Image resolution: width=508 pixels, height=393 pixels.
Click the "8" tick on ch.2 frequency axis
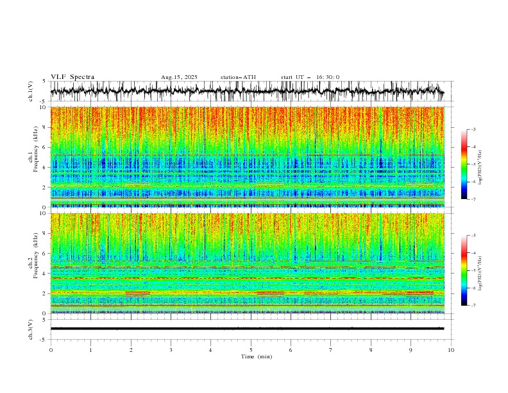click(45, 234)
